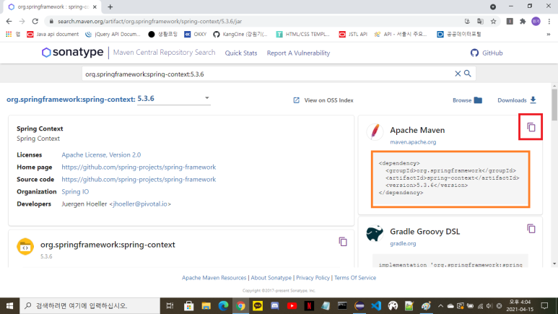Open Terms Of Service footer link
Screen dimensions: 558x314
[x=355, y=278]
